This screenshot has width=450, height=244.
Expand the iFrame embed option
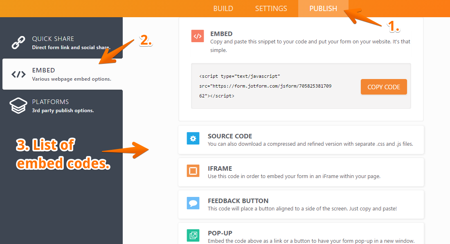pos(301,172)
